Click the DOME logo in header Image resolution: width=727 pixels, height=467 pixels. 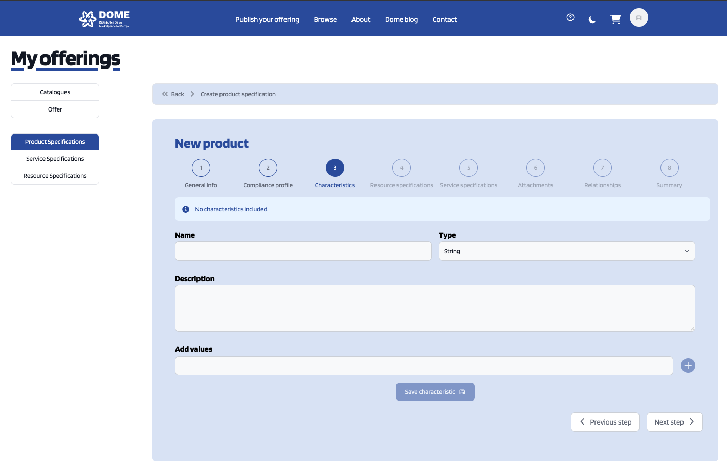[x=104, y=19]
